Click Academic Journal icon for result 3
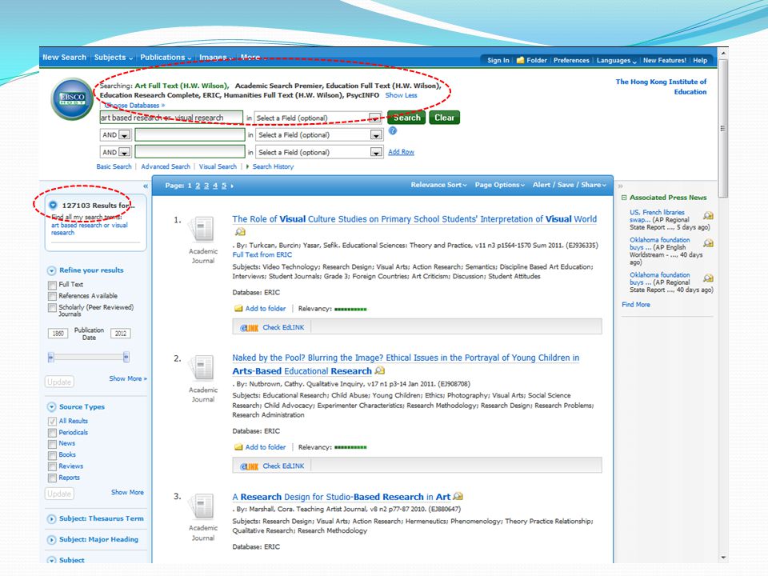This screenshot has height=576, width=768. click(x=202, y=506)
